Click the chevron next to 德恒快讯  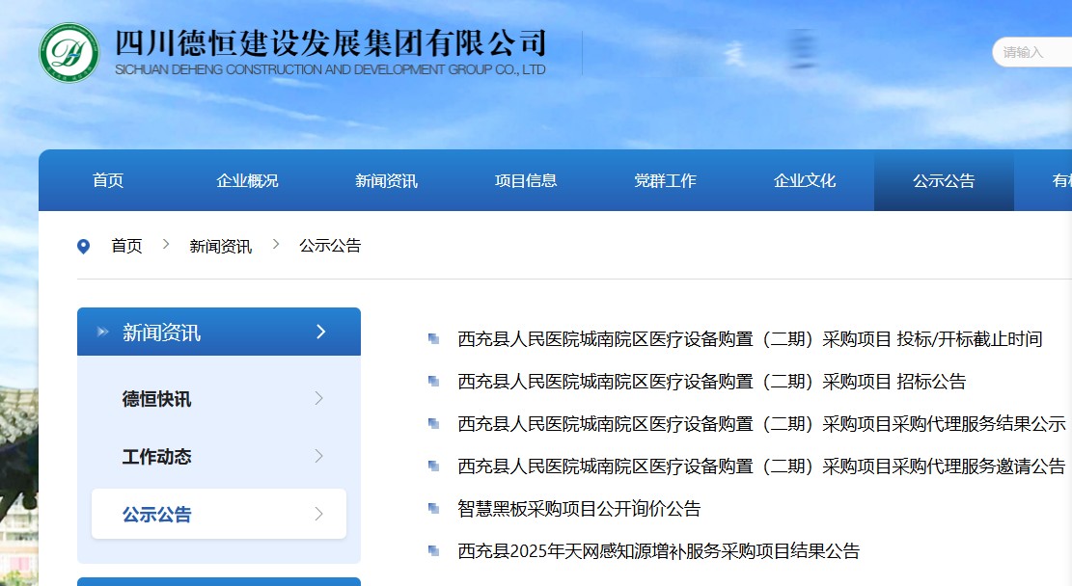point(318,398)
